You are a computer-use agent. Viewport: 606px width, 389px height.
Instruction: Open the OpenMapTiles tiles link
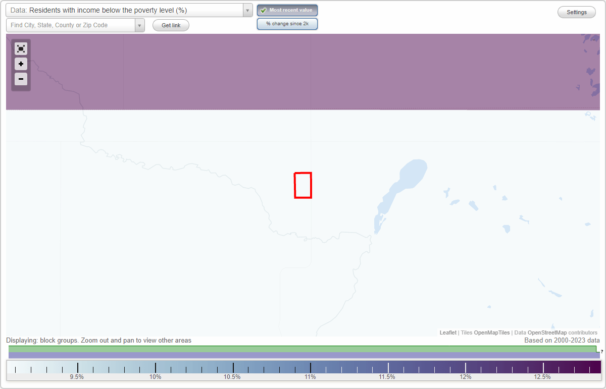click(491, 332)
